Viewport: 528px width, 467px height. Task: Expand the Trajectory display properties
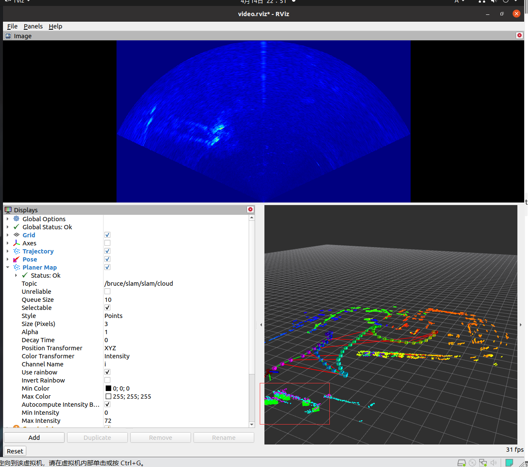(8, 251)
